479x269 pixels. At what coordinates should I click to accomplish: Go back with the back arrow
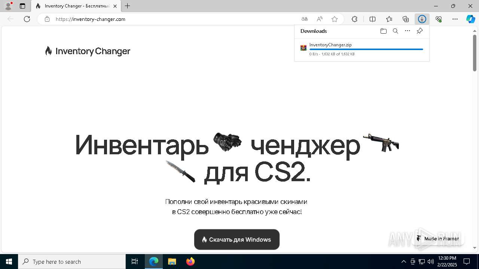(10, 19)
